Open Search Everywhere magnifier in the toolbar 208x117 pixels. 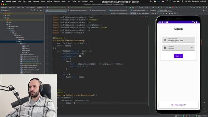click(x=203, y=7)
